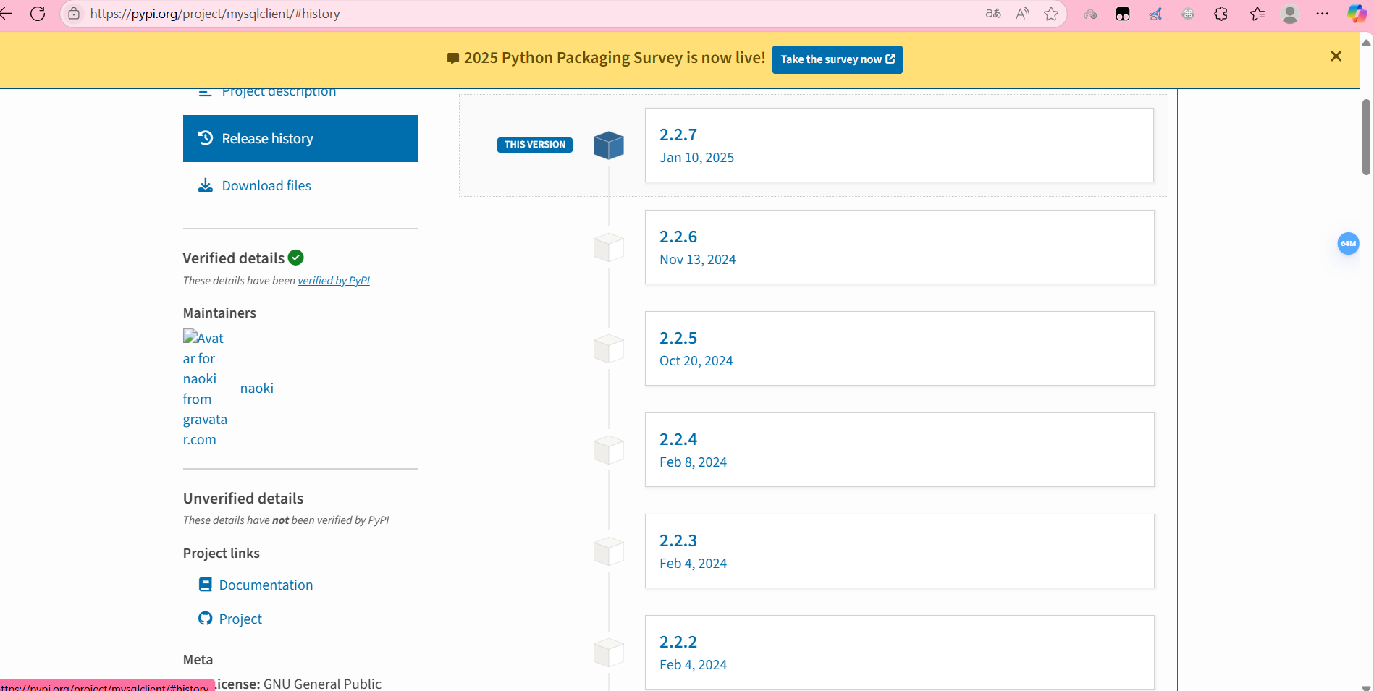Open the favorites list icon

(1257, 14)
